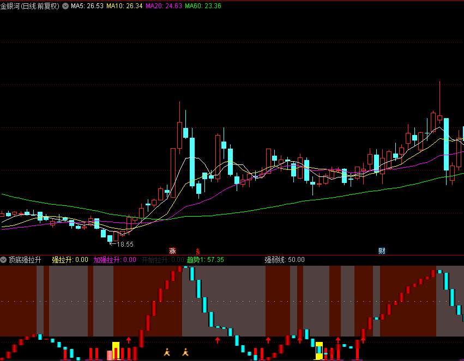This screenshot has width=464, height=361.
Task: Click the 顶底强拉升 indicator name
Action: point(25,260)
